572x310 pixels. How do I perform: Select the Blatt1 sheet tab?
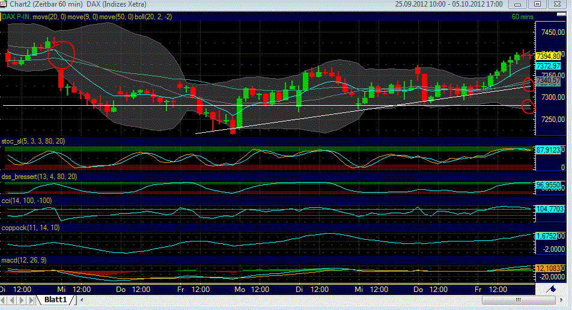pyautogui.click(x=55, y=300)
